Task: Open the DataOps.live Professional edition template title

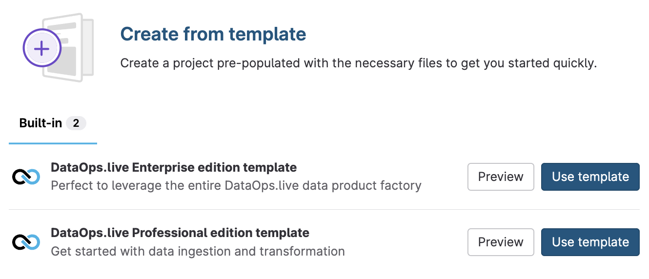Action: click(180, 233)
